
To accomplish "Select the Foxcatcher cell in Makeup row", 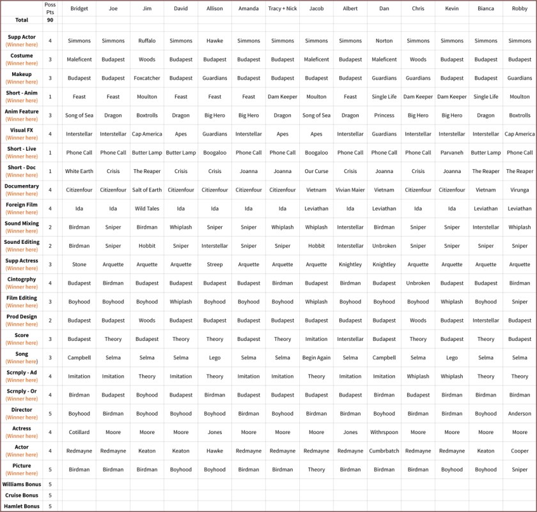I will tap(147, 79).
